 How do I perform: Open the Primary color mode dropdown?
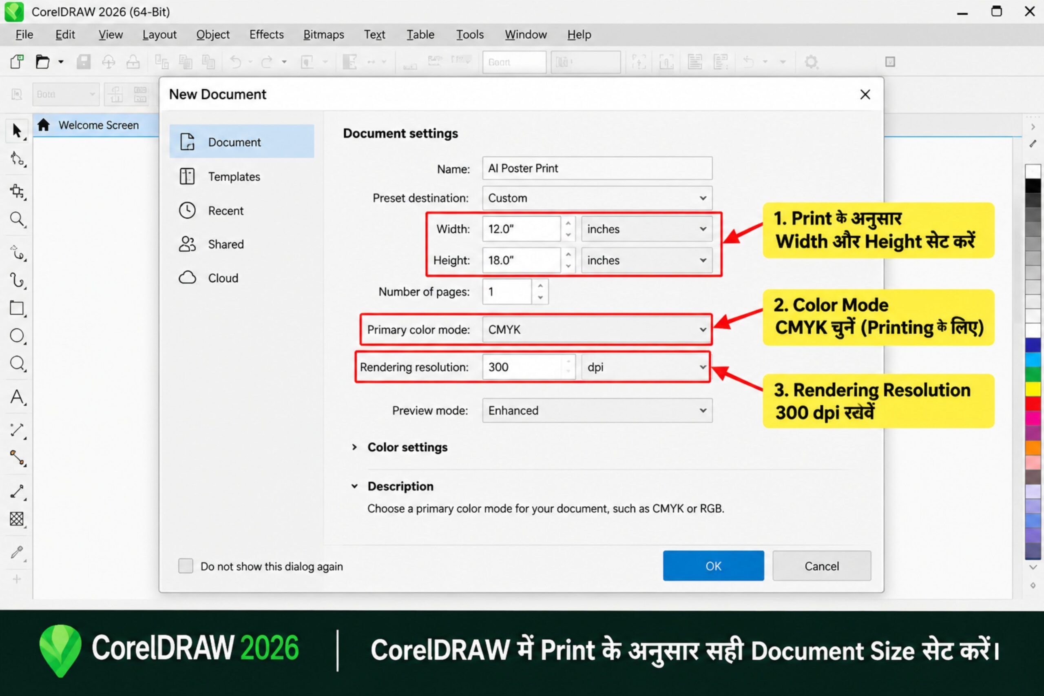pos(597,329)
